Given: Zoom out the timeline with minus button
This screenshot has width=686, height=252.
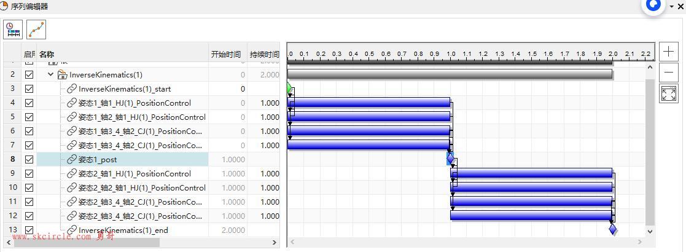Looking at the screenshot, I should pyautogui.click(x=668, y=73).
